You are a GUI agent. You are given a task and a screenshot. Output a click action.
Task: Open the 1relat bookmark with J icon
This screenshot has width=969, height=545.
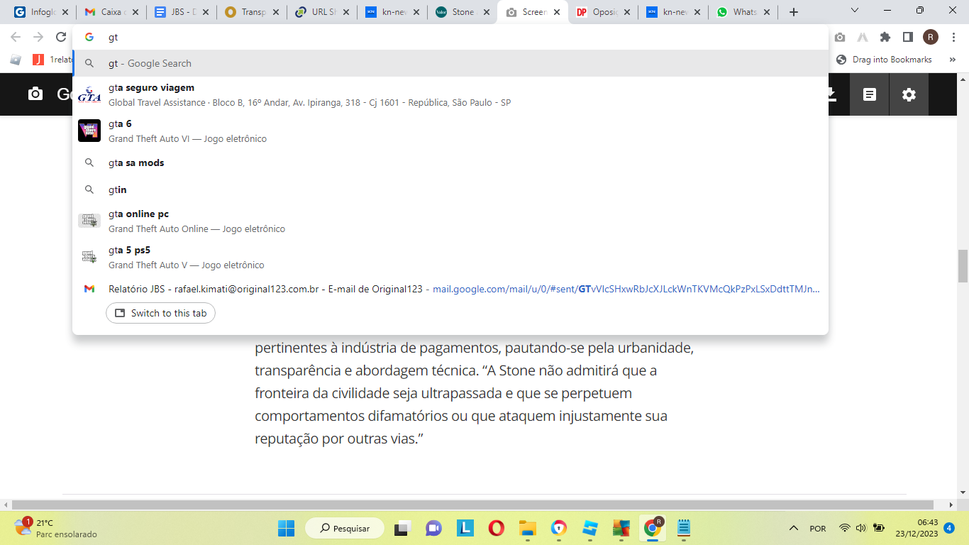tap(52, 60)
